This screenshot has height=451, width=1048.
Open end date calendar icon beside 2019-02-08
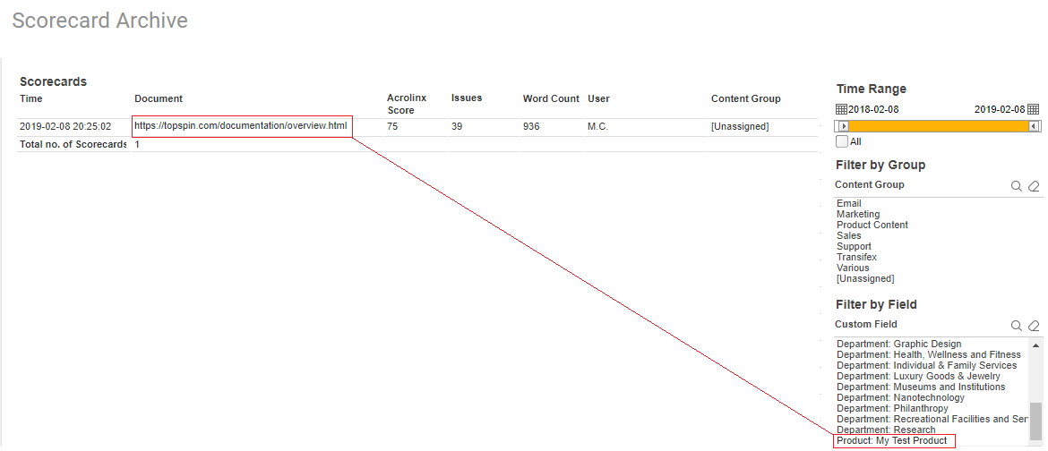(1034, 109)
